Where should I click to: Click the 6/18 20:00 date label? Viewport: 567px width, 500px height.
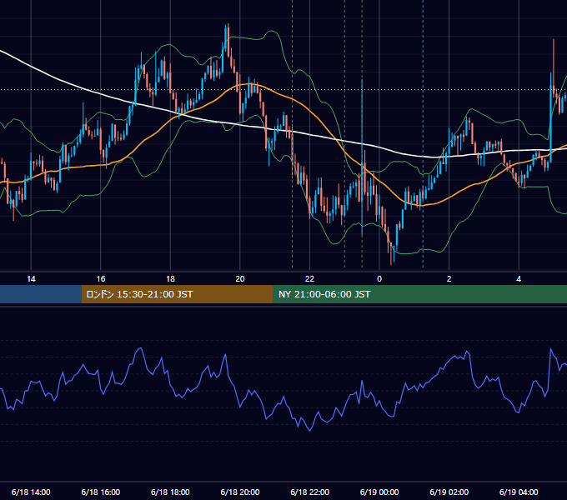tap(240, 492)
